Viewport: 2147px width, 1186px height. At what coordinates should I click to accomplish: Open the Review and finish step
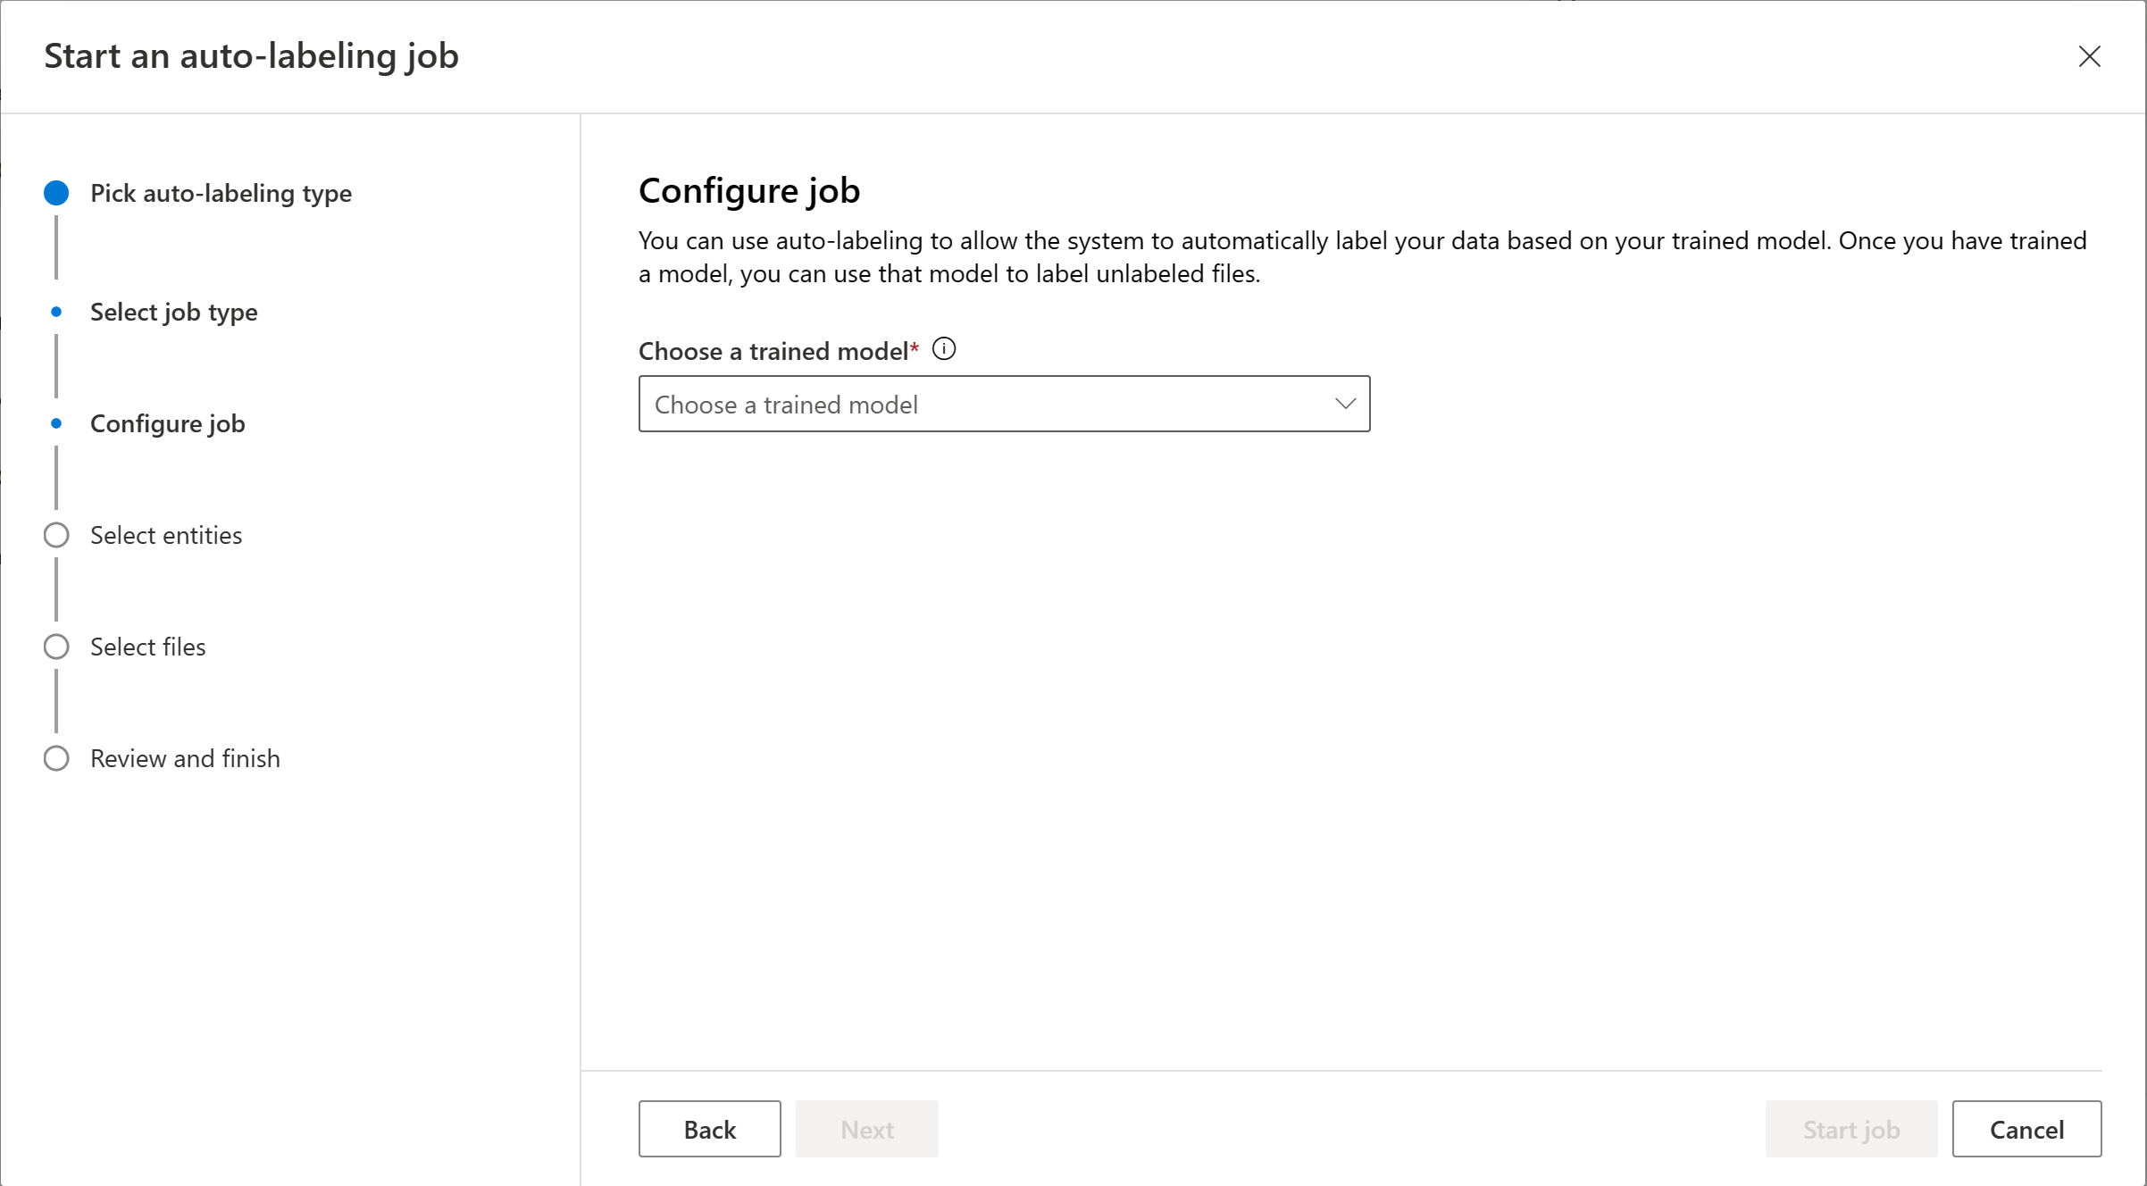tap(185, 758)
